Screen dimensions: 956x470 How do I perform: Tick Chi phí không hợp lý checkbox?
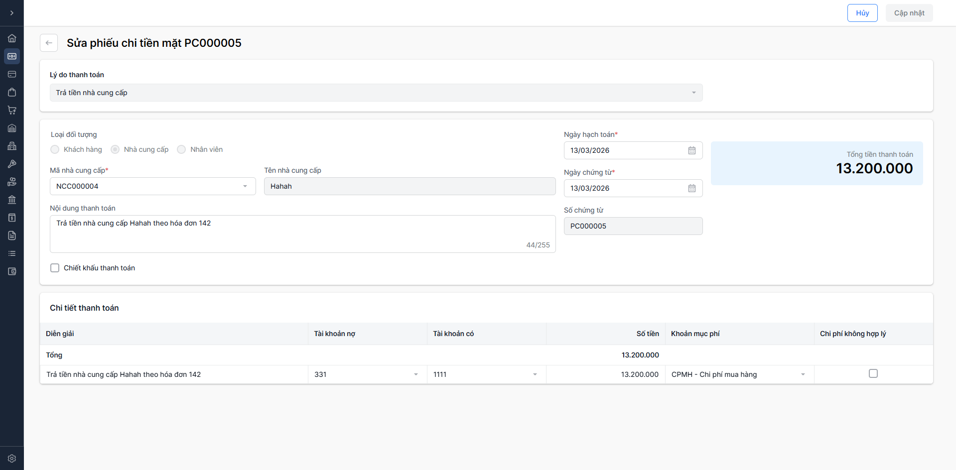coord(873,373)
